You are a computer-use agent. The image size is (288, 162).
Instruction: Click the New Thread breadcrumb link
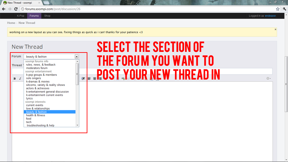[27, 23]
